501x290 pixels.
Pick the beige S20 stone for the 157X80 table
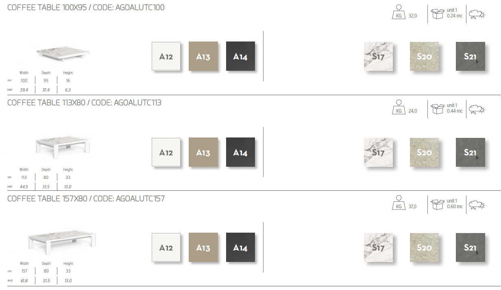(x=424, y=247)
